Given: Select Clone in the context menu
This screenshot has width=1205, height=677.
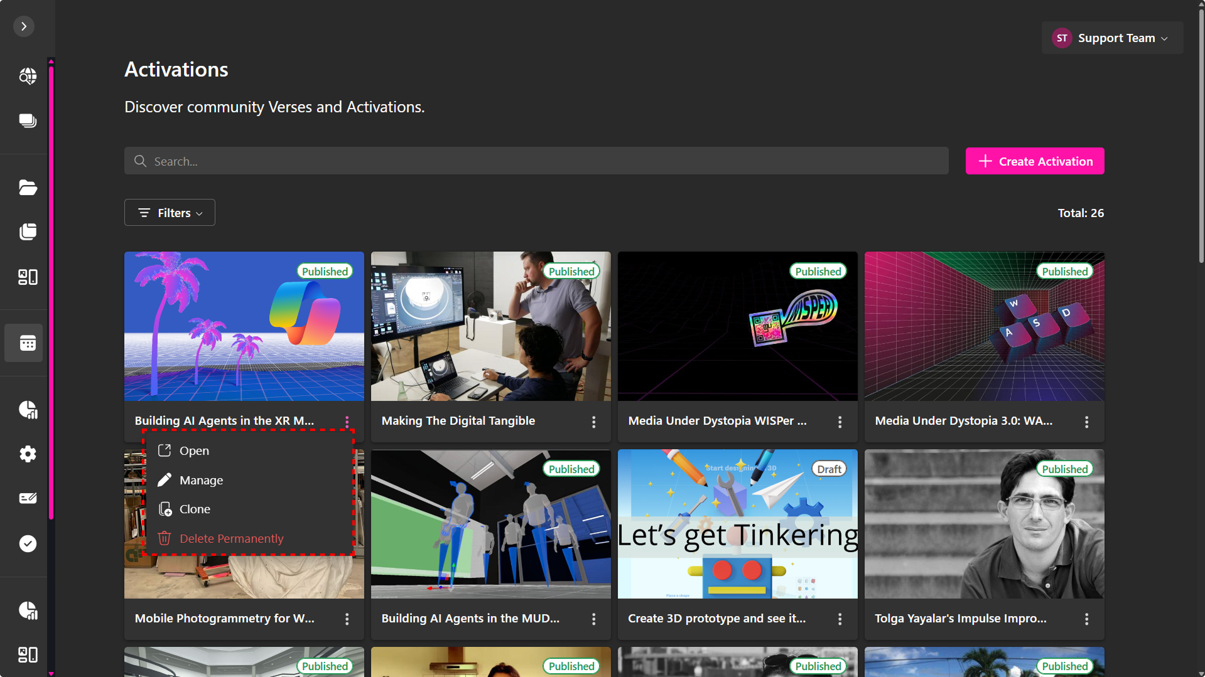Looking at the screenshot, I should (195, 509).
